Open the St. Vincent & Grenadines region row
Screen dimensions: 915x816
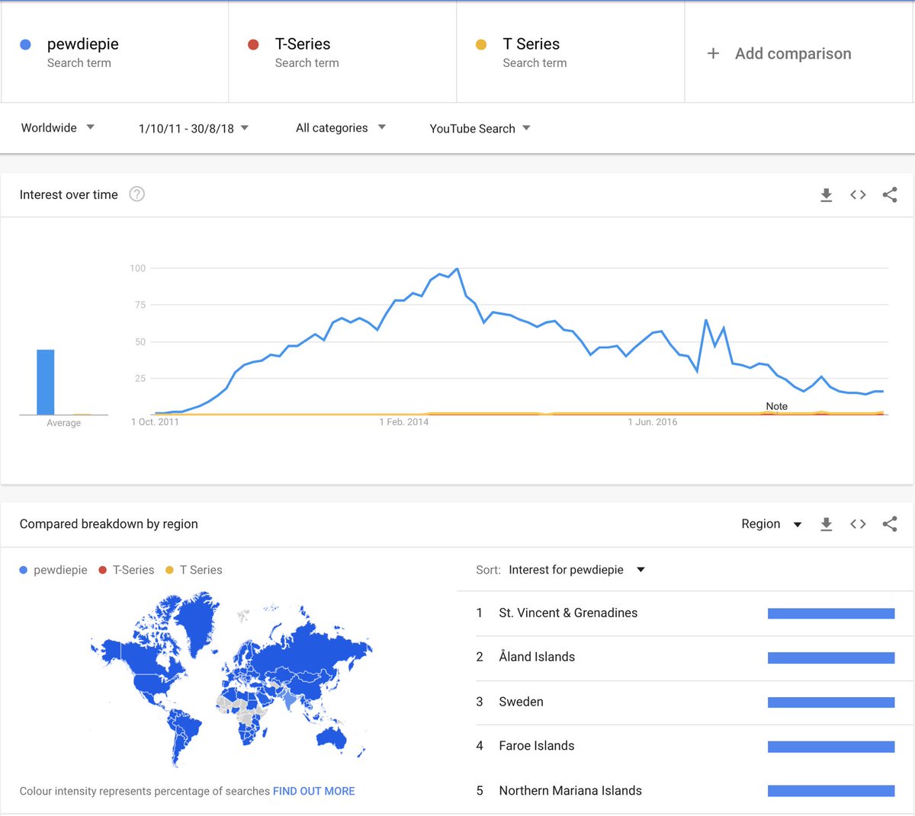point(685,613)
